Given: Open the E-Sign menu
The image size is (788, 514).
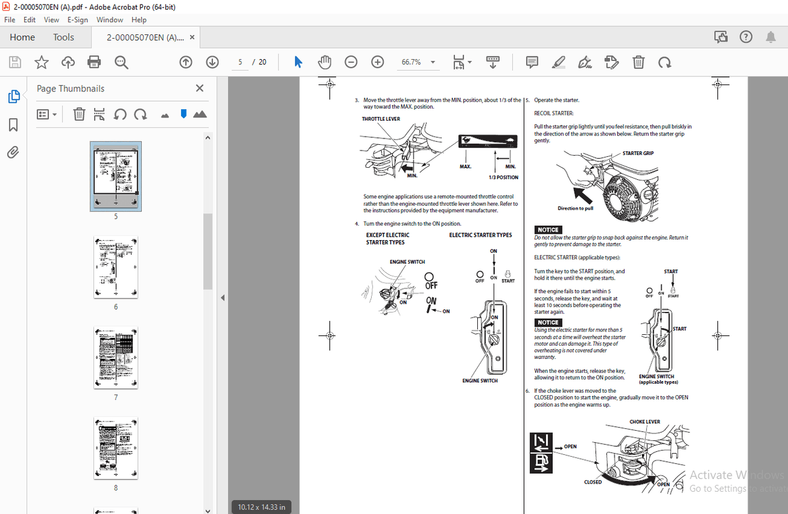Looking at the screenshot, I should coord(77,20).
